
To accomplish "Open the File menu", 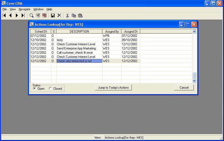I will point(4,9).
